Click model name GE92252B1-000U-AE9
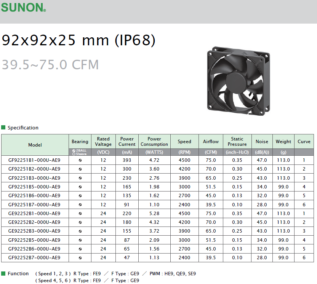This screenshot has height=284, width=317. pyautogui.click(x=34, y=213)
